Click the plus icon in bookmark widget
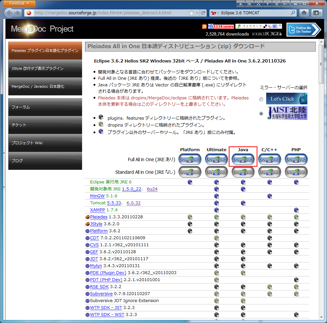Image resolution: width=327 pixels, height=323 pixels. pos(280,26)
